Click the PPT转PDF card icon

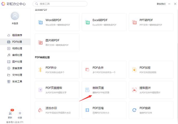click(134, 22)
